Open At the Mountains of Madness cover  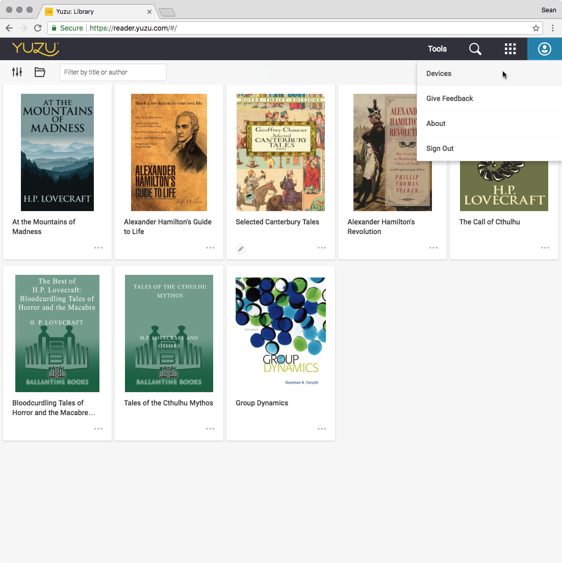pos(58,152)
